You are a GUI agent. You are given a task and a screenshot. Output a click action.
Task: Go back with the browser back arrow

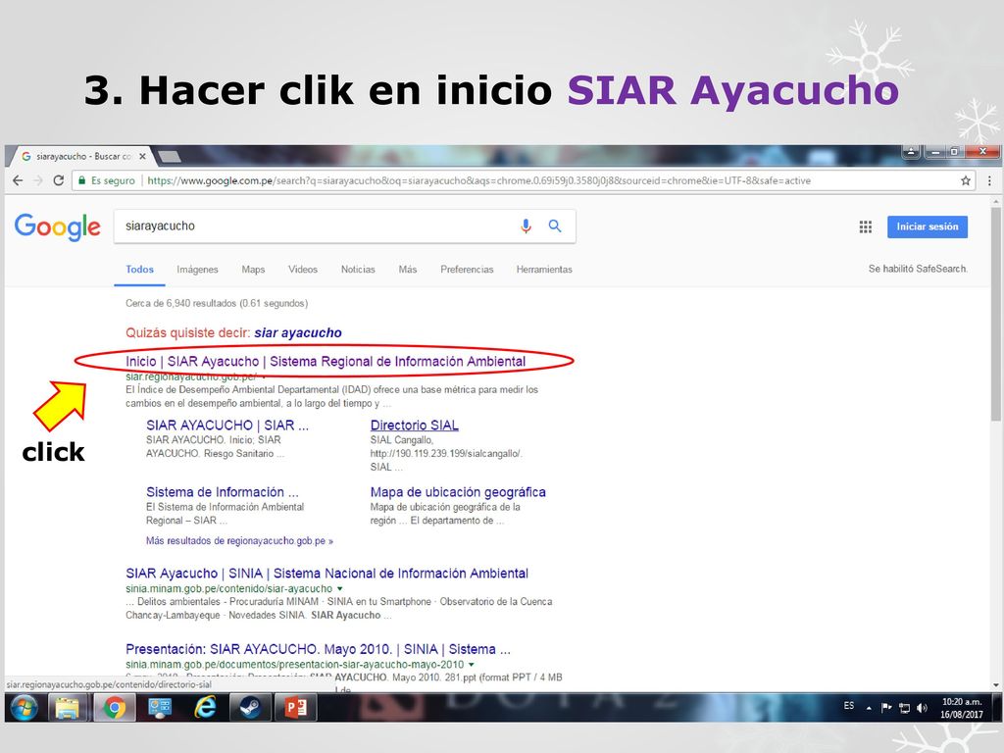18,180
